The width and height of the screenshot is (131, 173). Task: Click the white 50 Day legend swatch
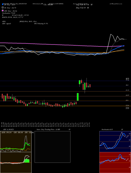pyautogui.click(x=3, y=8)
